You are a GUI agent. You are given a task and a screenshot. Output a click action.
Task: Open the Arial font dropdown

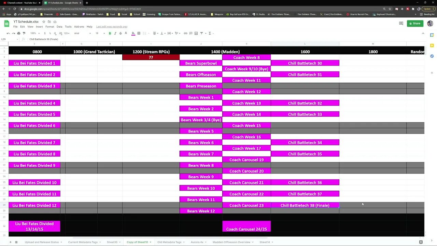[83, 33]
